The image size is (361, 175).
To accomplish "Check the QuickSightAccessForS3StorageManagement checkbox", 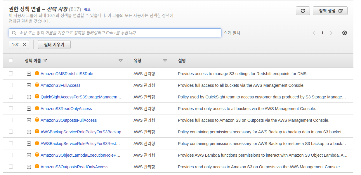I will point(11,97).
